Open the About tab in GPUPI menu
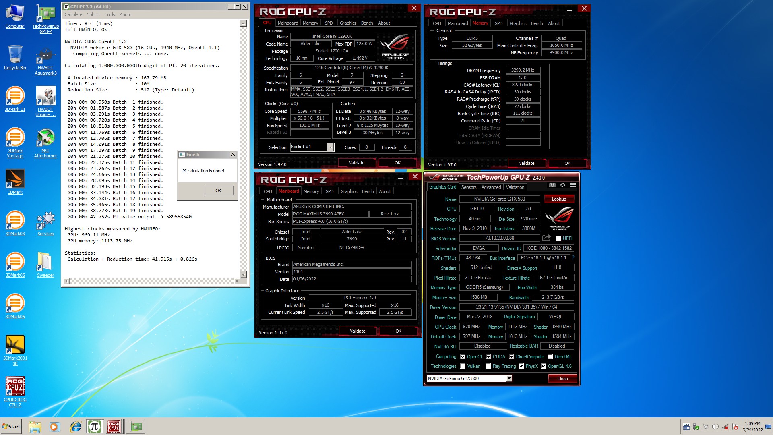 coord(125,14)
